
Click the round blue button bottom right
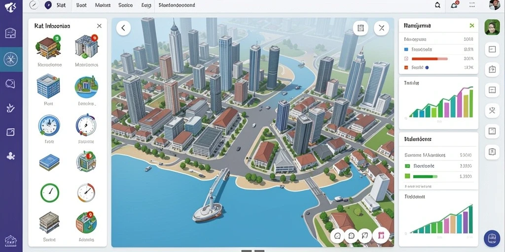tap(492, 239)
